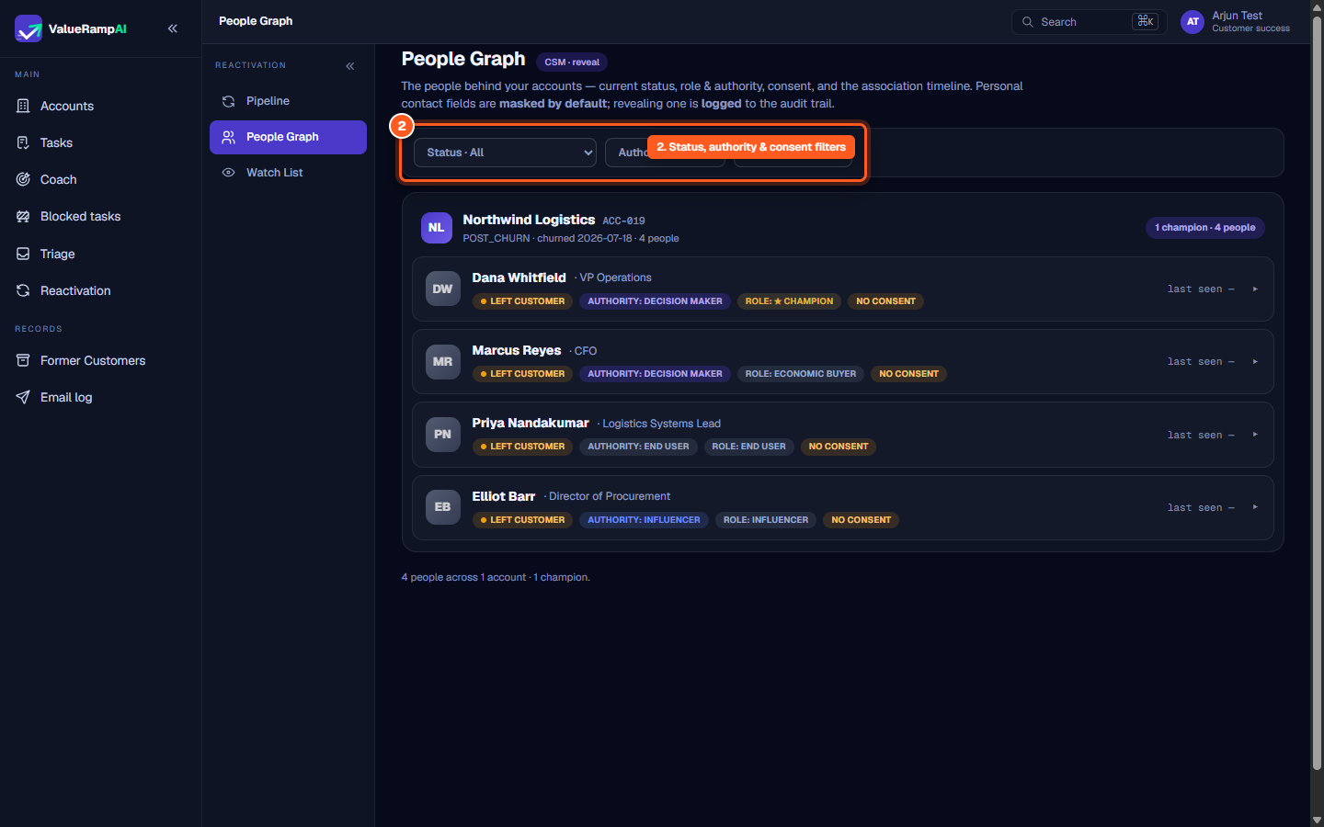Screen dimensions: 1324x827
Task: Click the NL avatar for Northwind Logistics
Action: point(437,228)
